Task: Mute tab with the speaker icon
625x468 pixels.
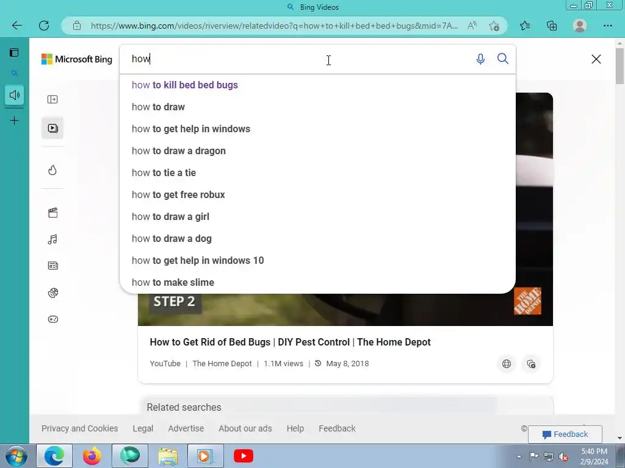Action: [x=15, y=95]
